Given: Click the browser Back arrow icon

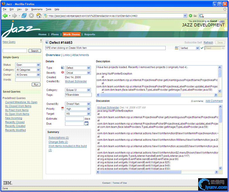Looking at the screenshot, I should (x=5, y=16).
